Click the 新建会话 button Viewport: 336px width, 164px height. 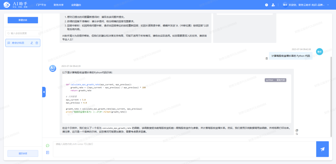point(23,20)
